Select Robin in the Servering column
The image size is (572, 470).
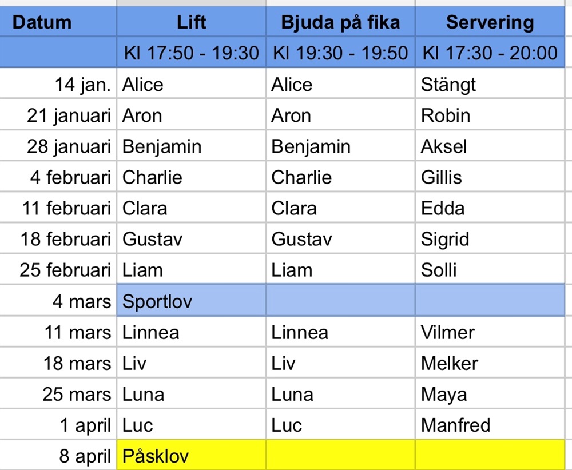click(x=490, y=115)
